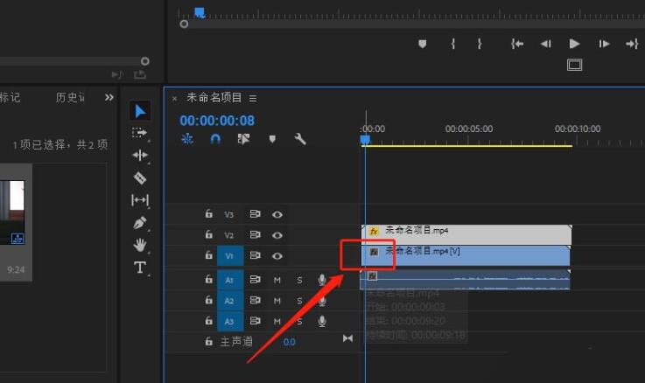The image size is (645, 383).
Task: Toggle snap magnet in timeline
Action: click(x=215, y=139)
